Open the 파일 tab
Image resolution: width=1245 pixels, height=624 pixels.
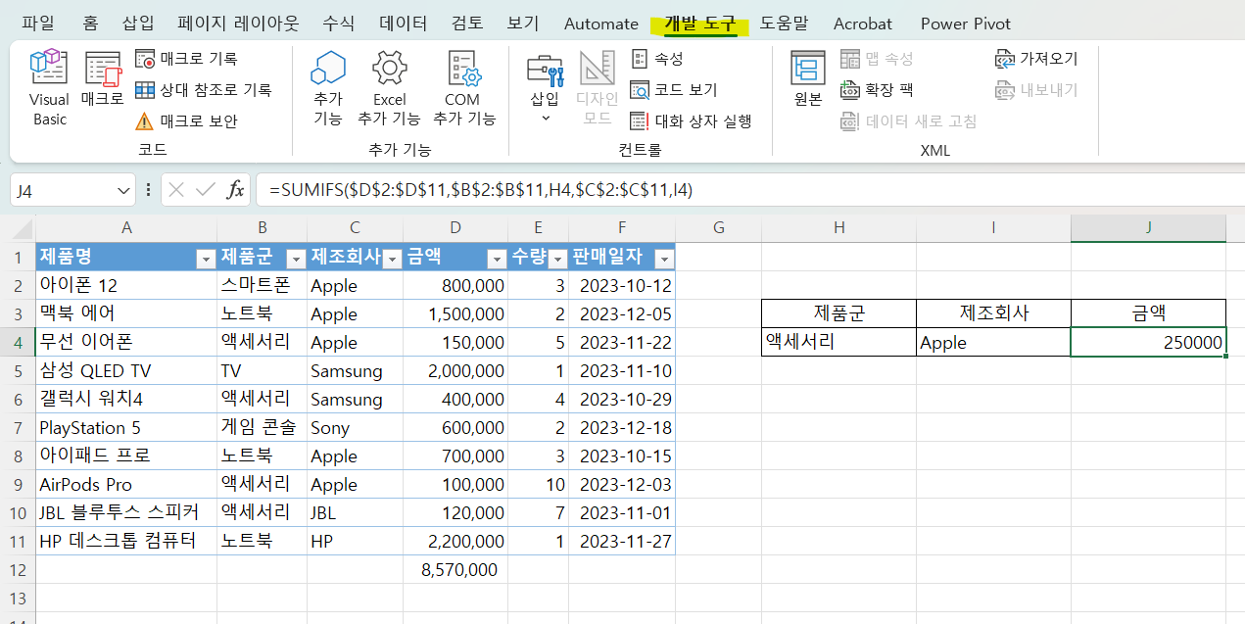pos(38,23)
